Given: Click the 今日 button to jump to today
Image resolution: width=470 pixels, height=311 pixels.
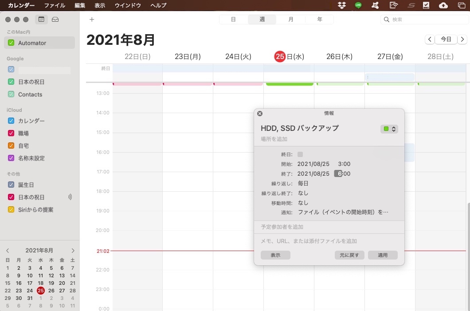Looking at the screenshot, I should tap(446, 39).
